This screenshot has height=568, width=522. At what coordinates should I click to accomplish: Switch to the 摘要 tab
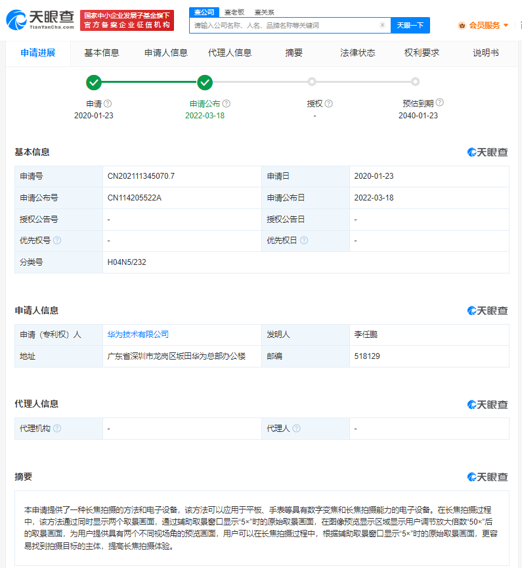click(x=294, y=53)
